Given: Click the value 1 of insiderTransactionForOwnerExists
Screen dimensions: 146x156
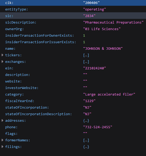Looking at the screenshot, I should 84,36.
